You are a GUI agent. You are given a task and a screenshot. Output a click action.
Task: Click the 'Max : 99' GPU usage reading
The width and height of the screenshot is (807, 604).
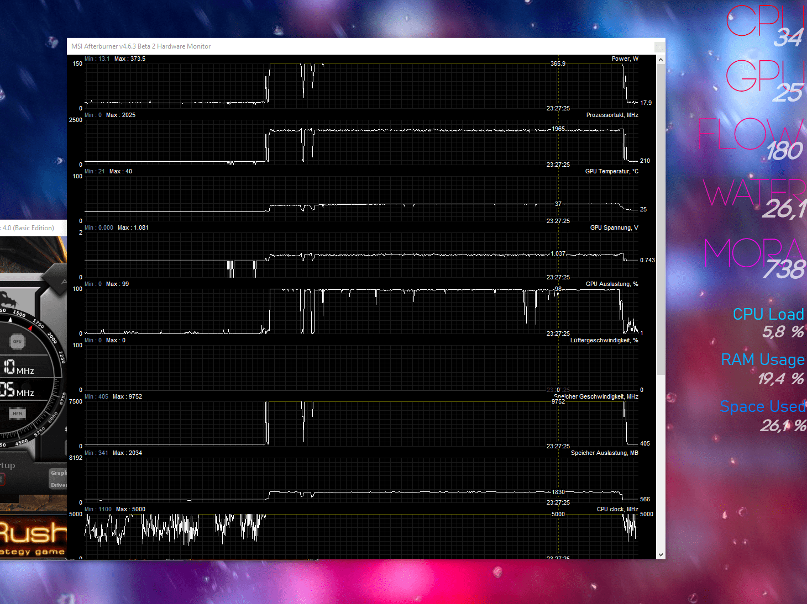pos(117,284)
